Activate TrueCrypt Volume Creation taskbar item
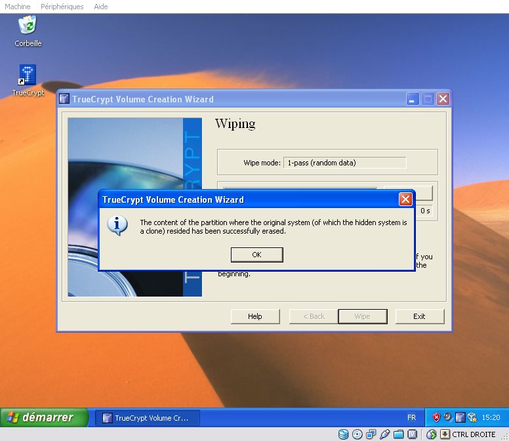 pos(148,417)
